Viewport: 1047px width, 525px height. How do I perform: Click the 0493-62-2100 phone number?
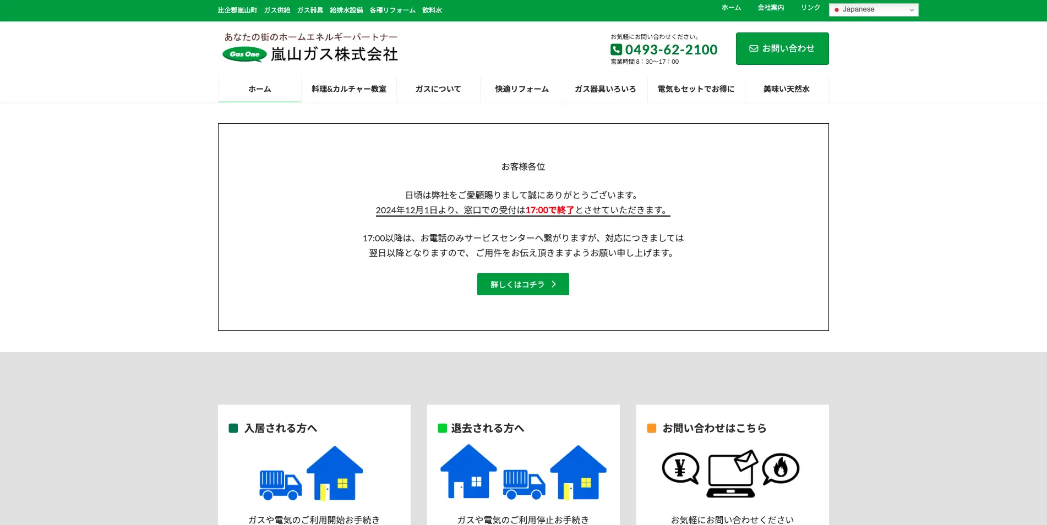point(671,49)
